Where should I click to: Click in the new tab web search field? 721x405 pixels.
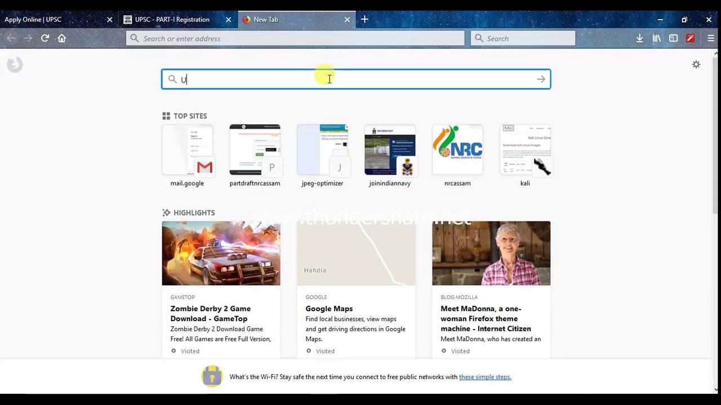[x=356, y=79]
